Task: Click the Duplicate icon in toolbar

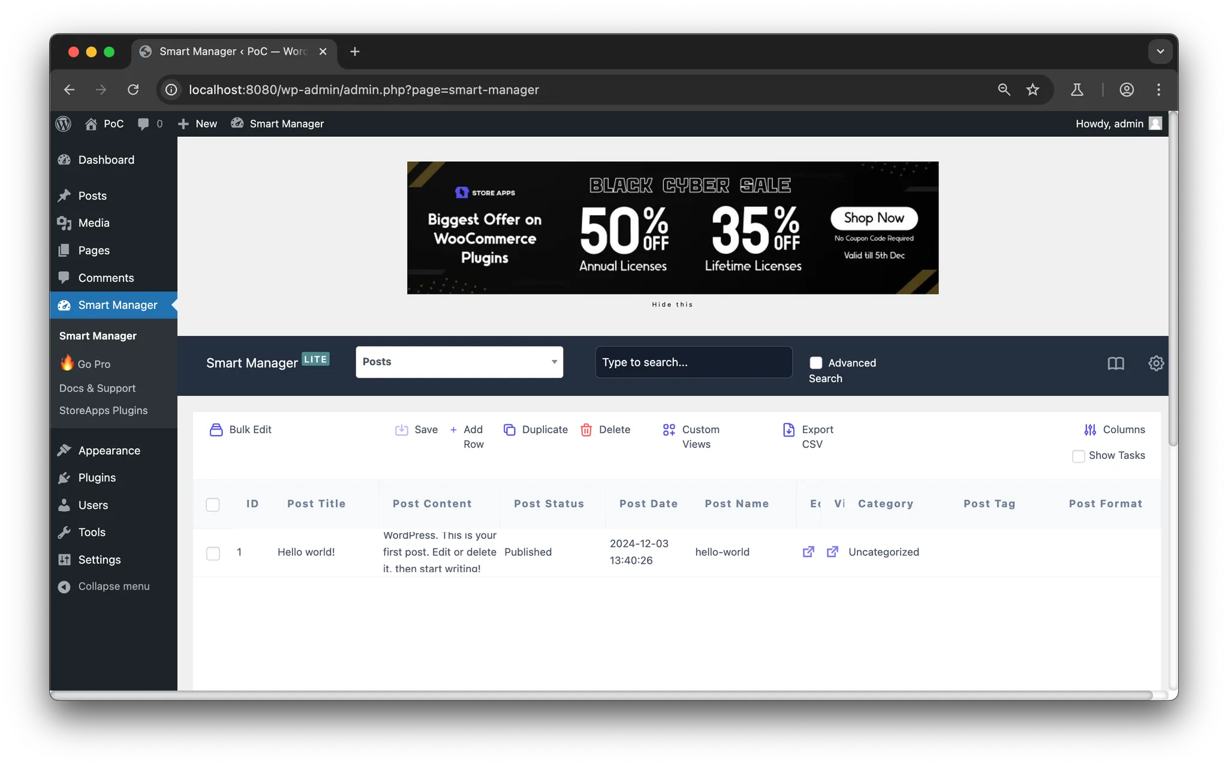Action: pos(510,429)
